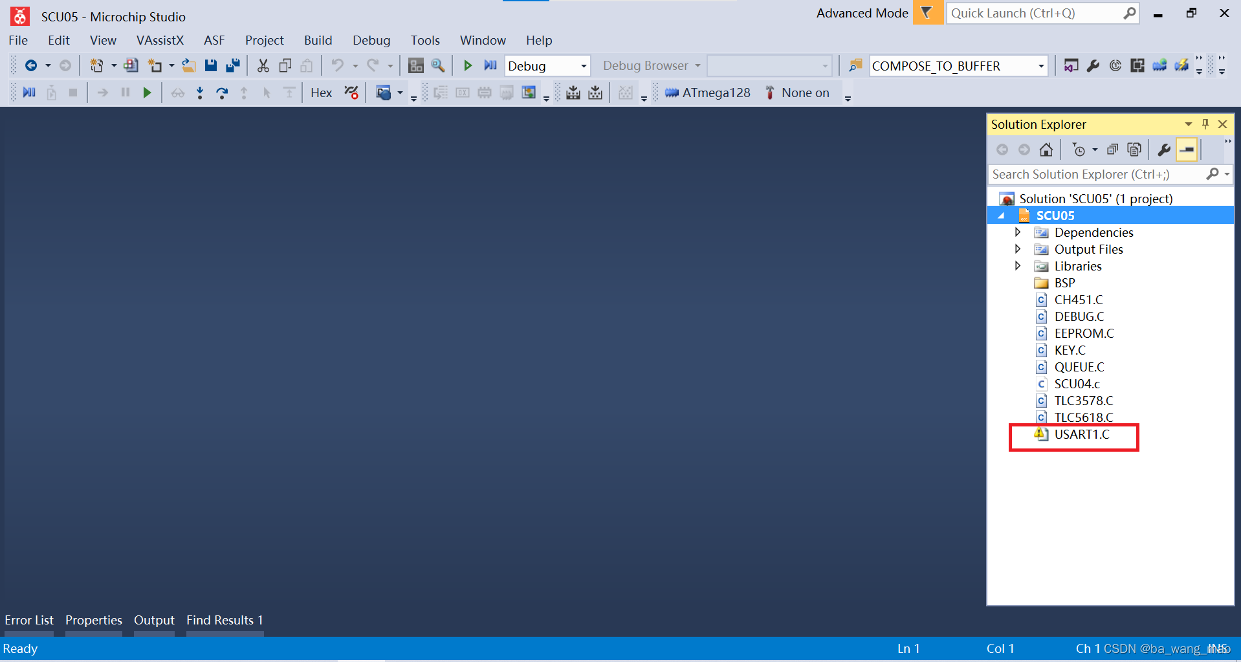Image resolution: width=1241 pixels, height=662 pixels.
Task: Collapse the SCU05 project node
Action: coord(1002,215)
